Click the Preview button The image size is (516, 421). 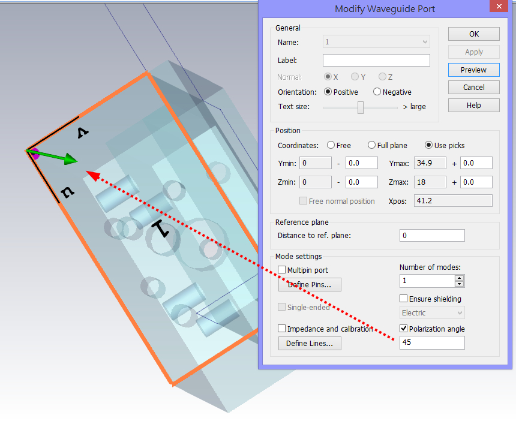coord(473,70)
